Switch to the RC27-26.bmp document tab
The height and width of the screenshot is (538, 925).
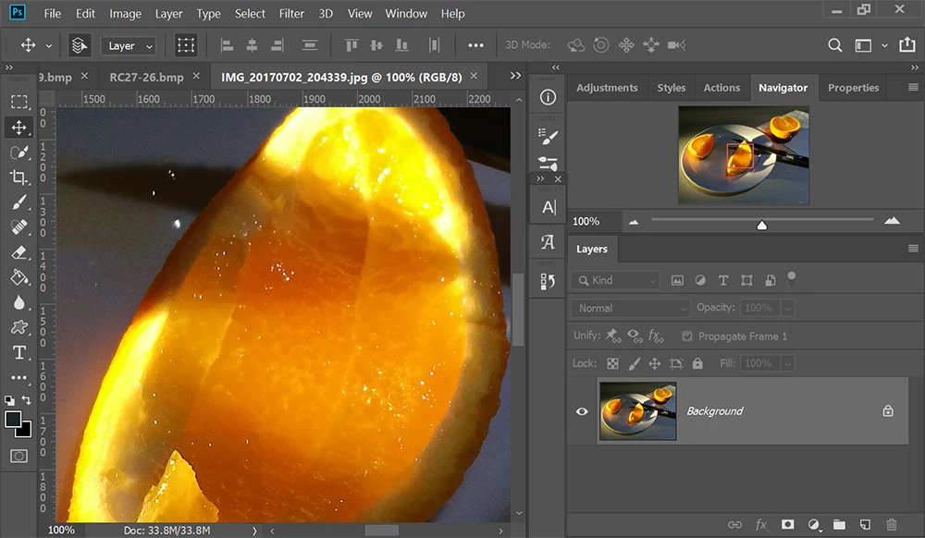point(146,77)
